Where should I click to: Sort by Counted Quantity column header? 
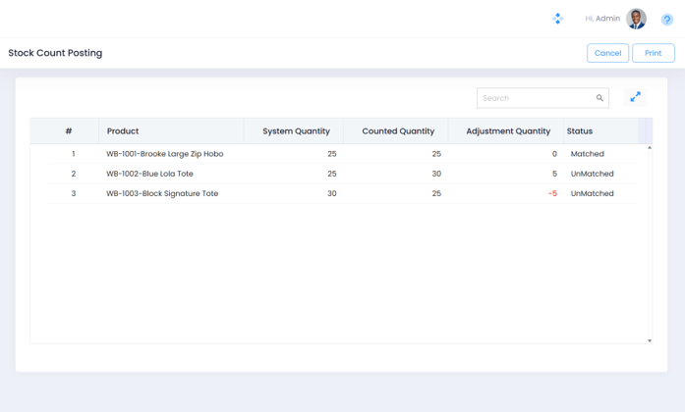[398, 131]
